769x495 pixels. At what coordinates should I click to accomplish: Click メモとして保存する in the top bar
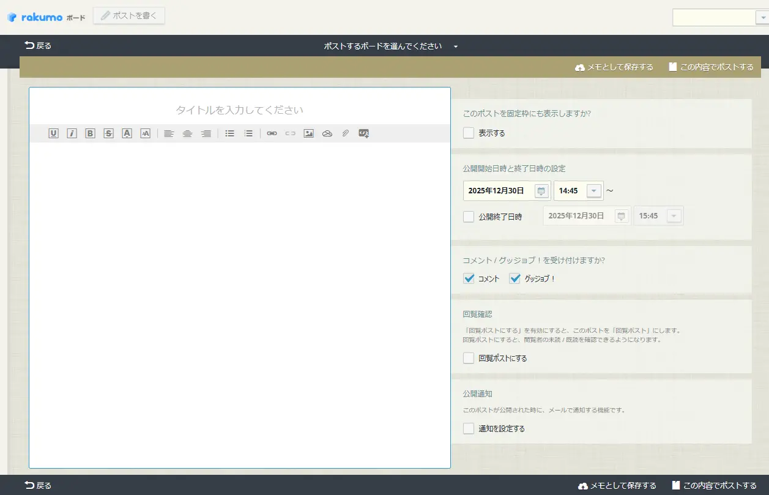coord(614,67)
